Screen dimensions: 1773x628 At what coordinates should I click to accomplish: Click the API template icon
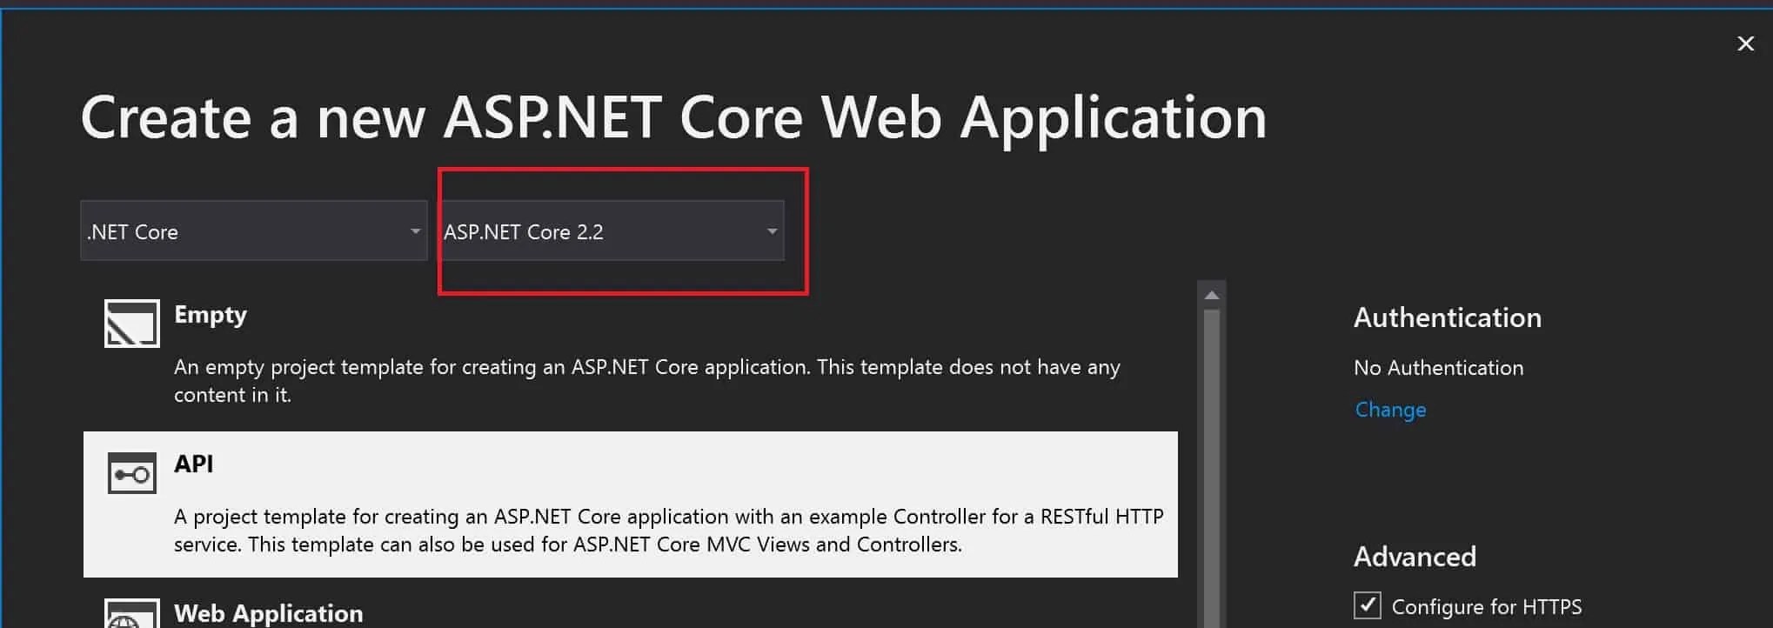[132, 473]
